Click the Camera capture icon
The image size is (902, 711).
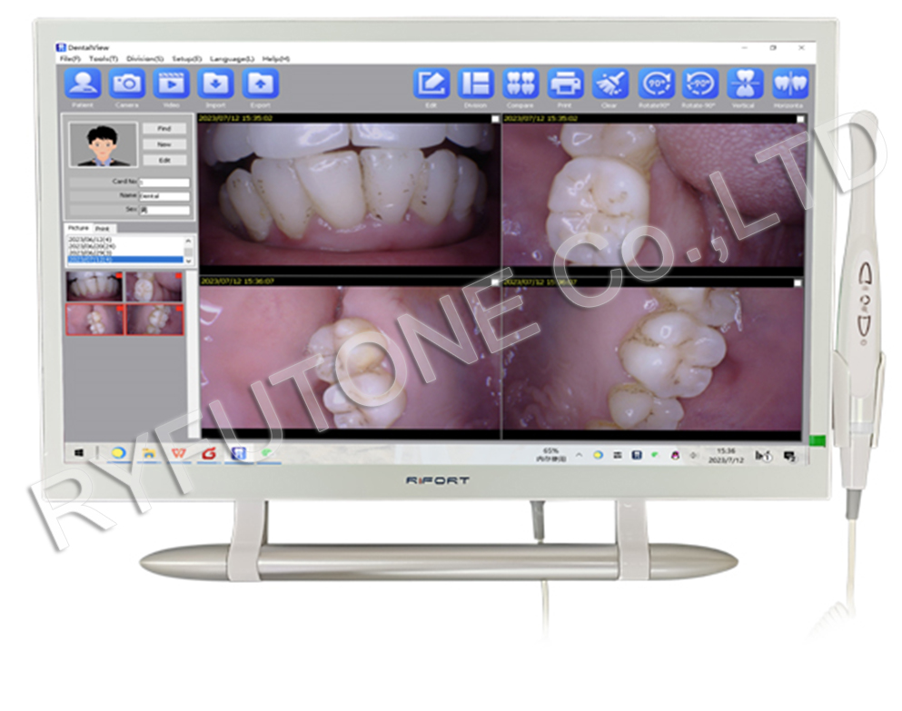127,84
